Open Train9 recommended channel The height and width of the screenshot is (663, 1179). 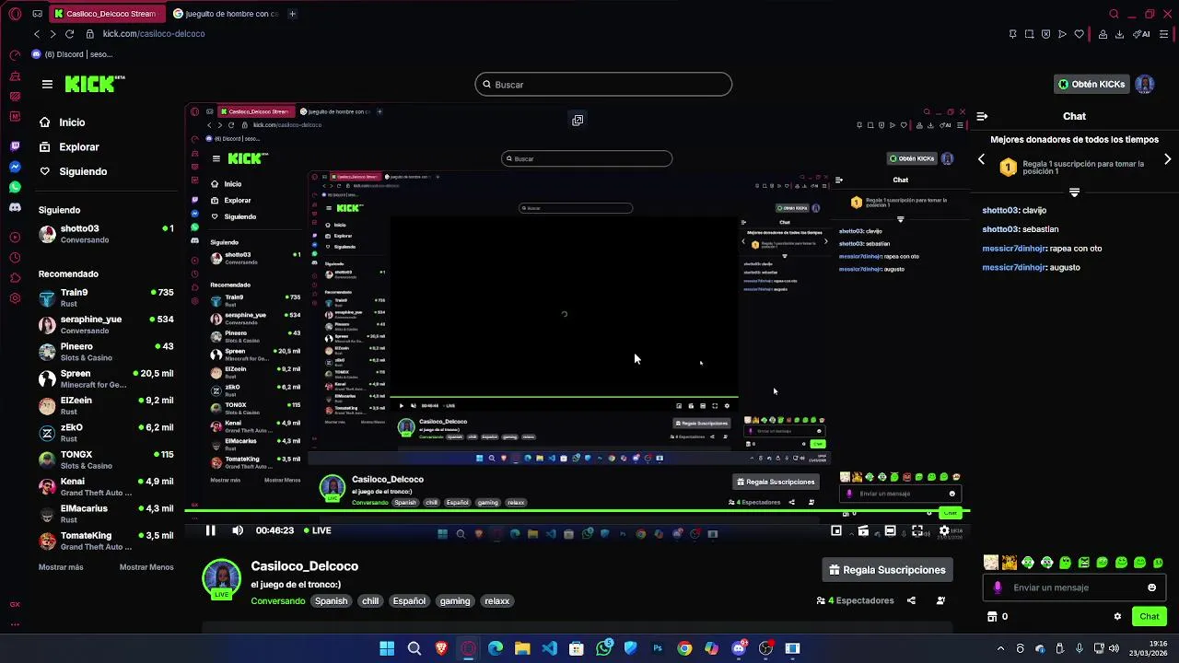[106, 297]
